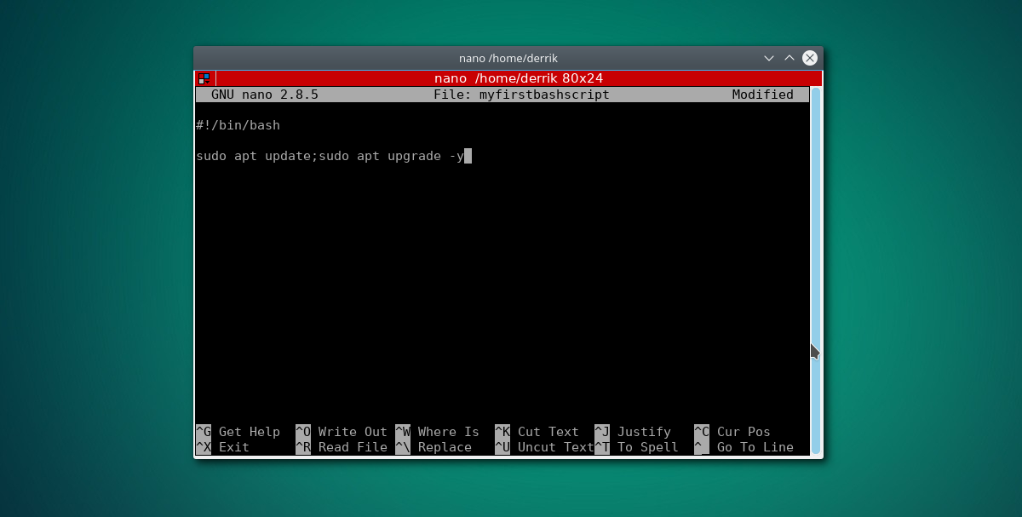Maximize the nano terminal window
Screen dimensions: 1022x517
(x=789, y=58)
